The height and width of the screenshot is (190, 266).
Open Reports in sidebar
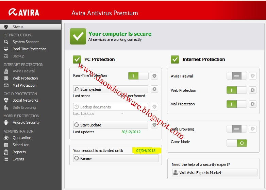(19, 152)
